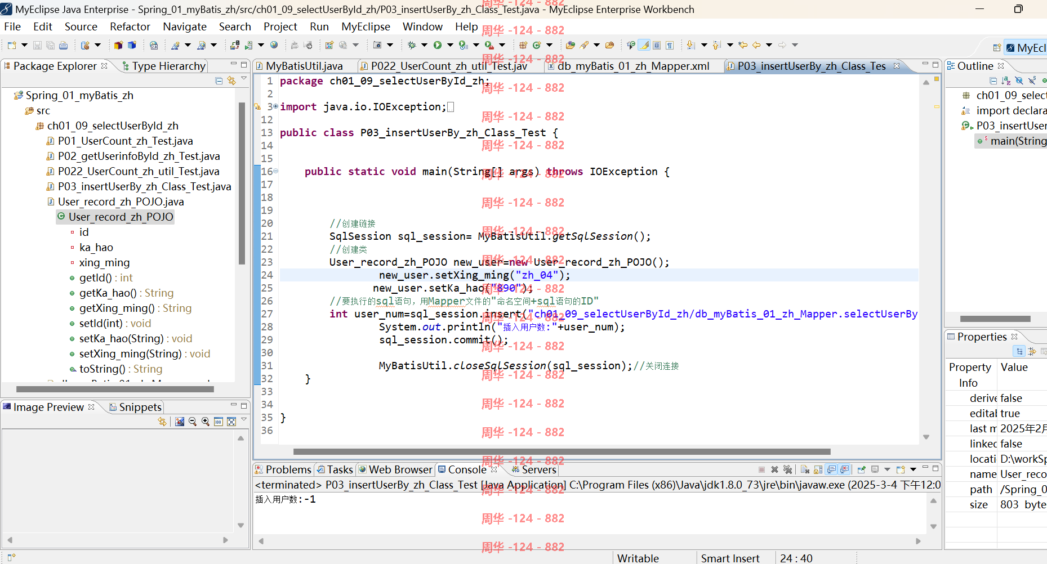
Task: Click Package Explorer vertical scrollbar
Action: pos(242,183)
